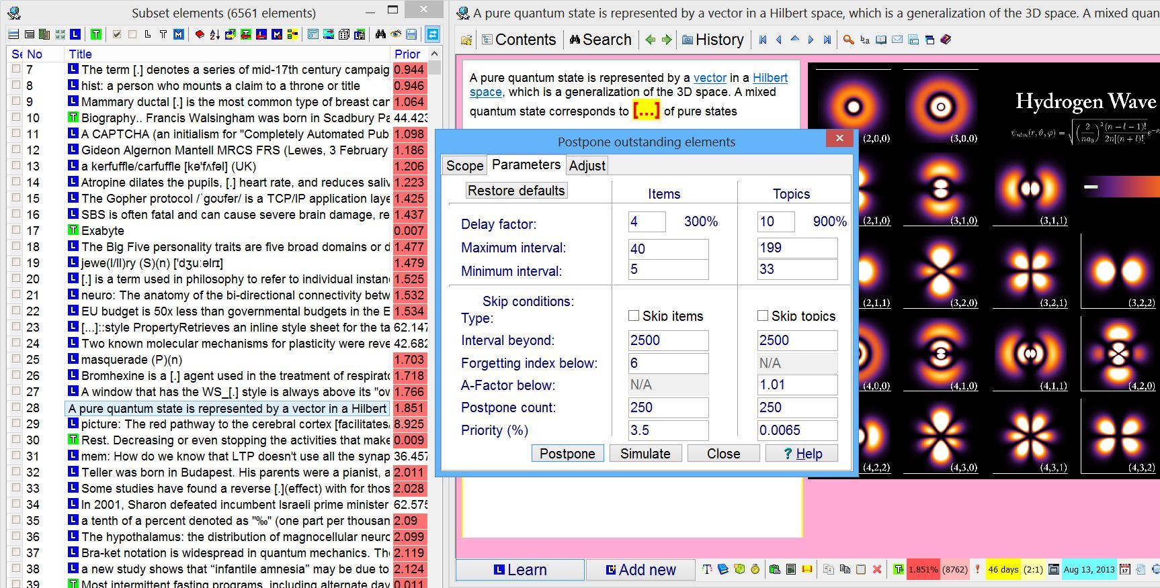The height and width of the screenshot is (588, 1160).
Task: Check the box for row 28
Action: [x=16, y=407]
